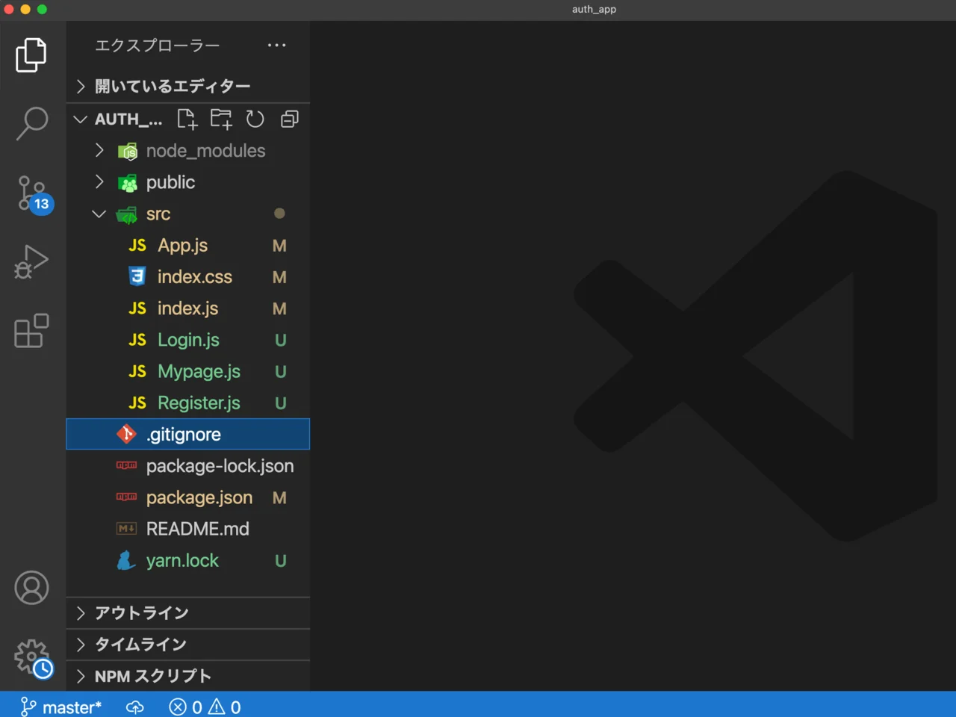956x717 pixels.
Task: Click the New File icon in Explorer
Action: (187, 119)
